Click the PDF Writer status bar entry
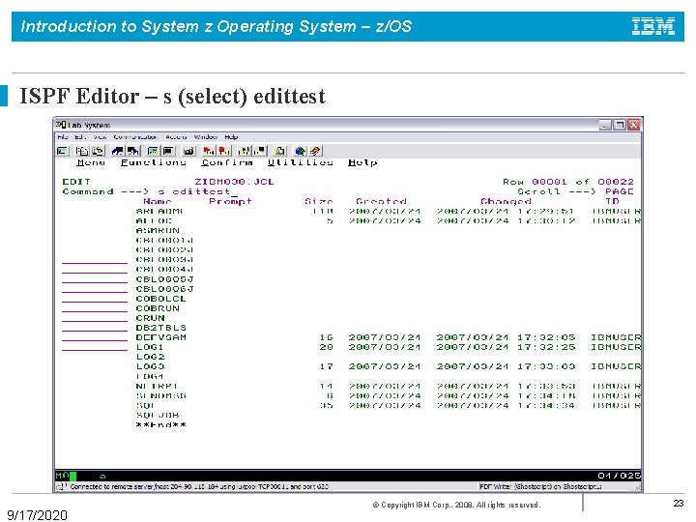This screenshot has height=522, width=696. tap(540, 487)
